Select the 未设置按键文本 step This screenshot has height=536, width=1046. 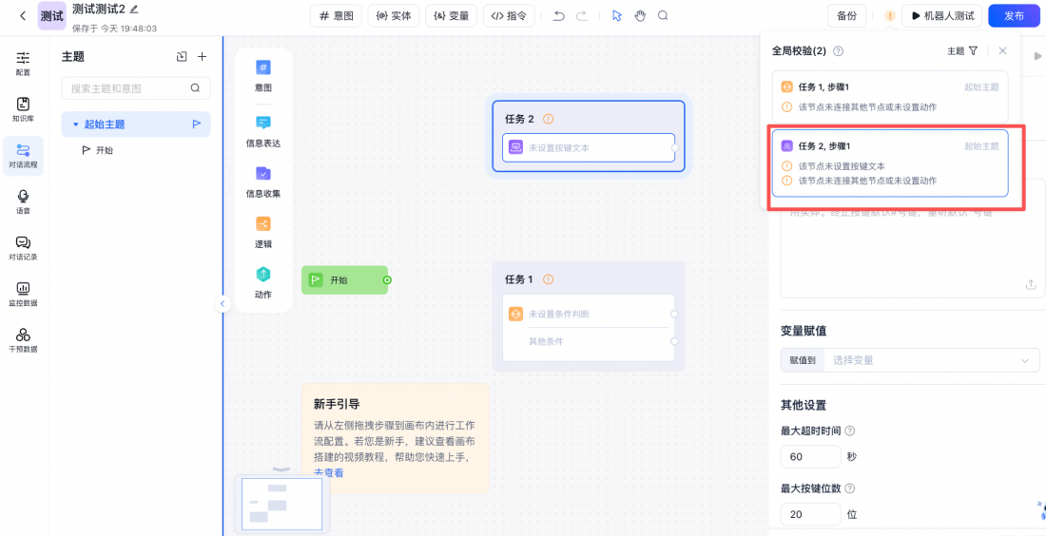point(589,147)
